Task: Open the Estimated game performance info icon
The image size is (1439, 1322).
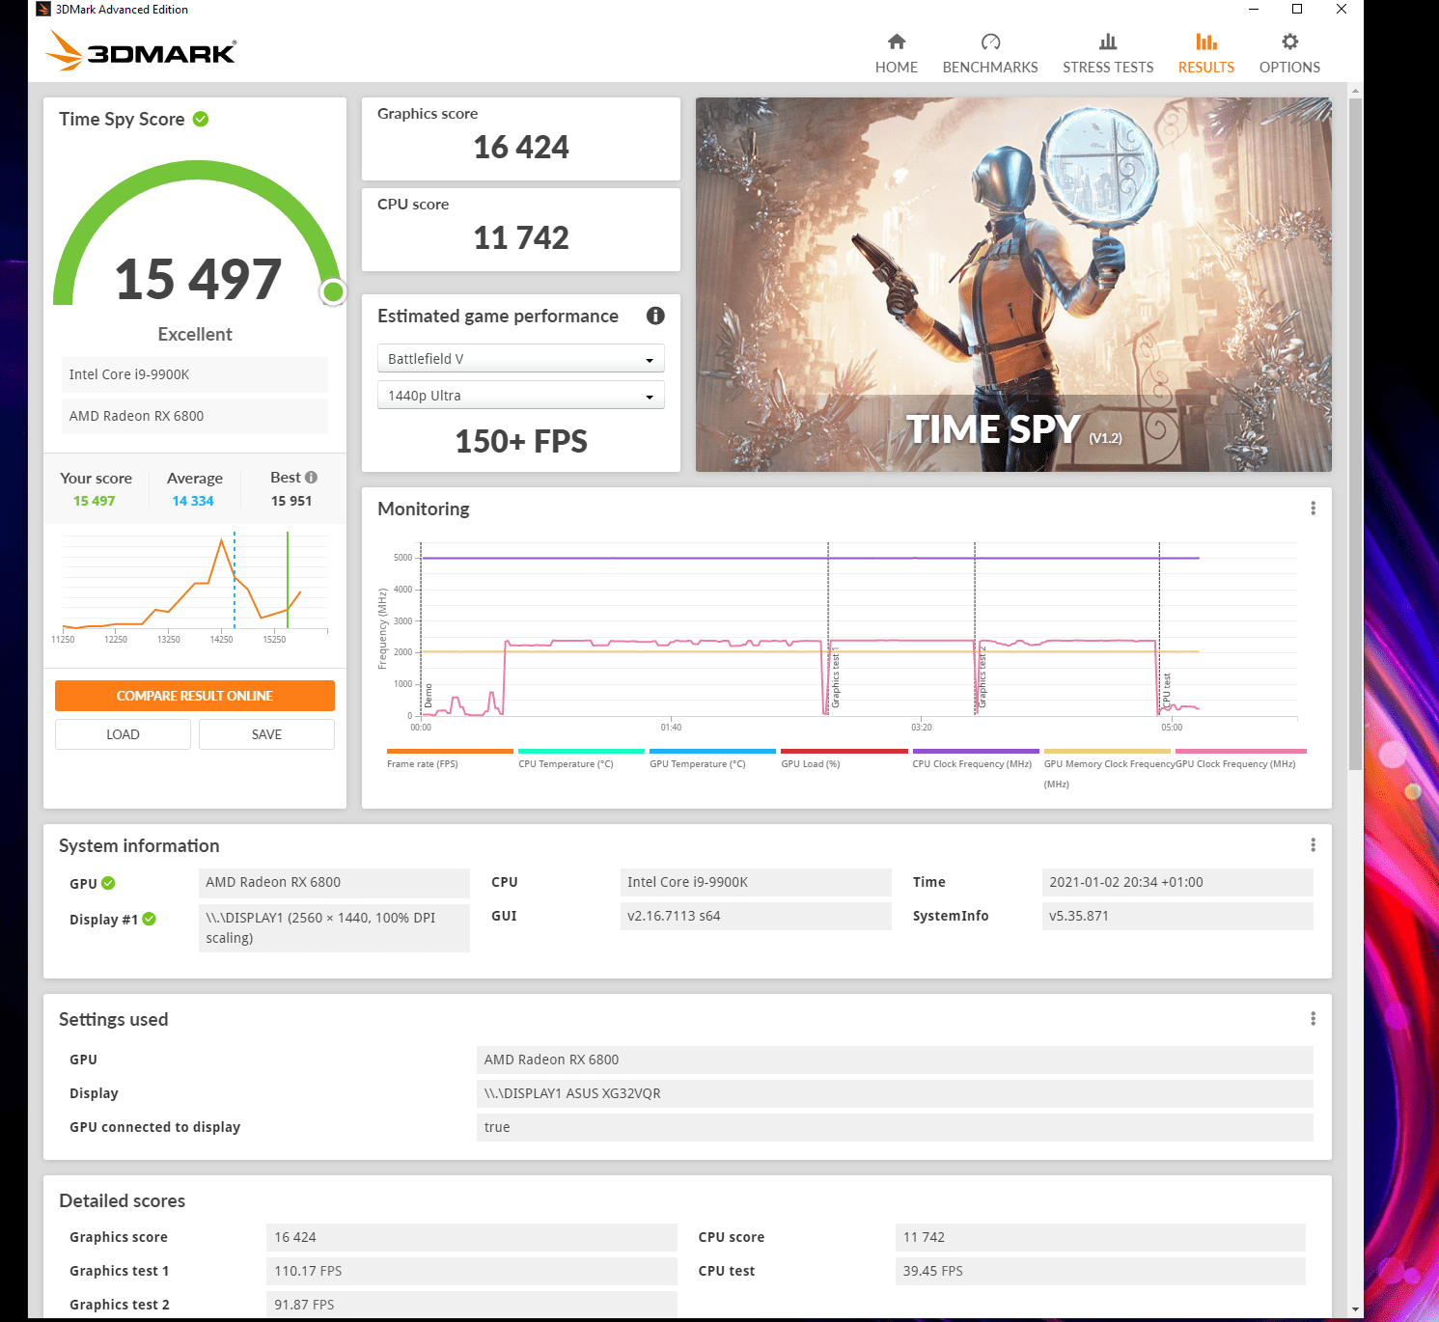Action: coord(655,316)
